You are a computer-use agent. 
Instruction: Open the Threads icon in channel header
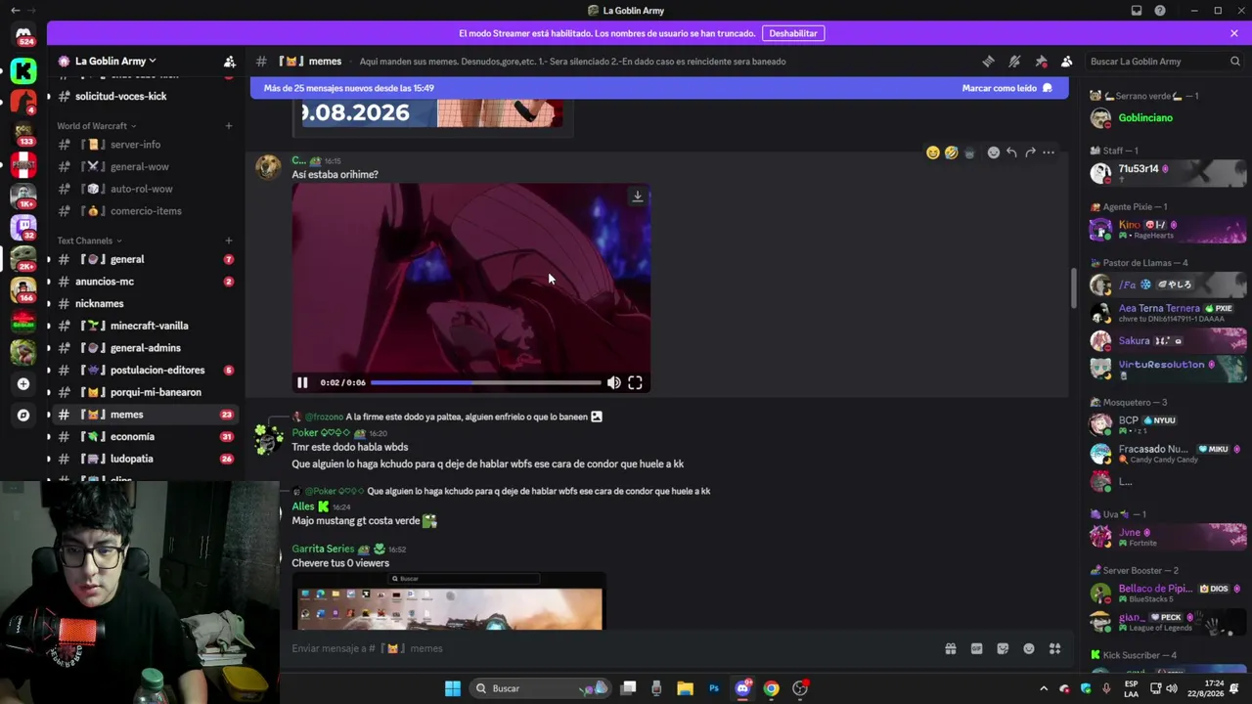point(988,62)
